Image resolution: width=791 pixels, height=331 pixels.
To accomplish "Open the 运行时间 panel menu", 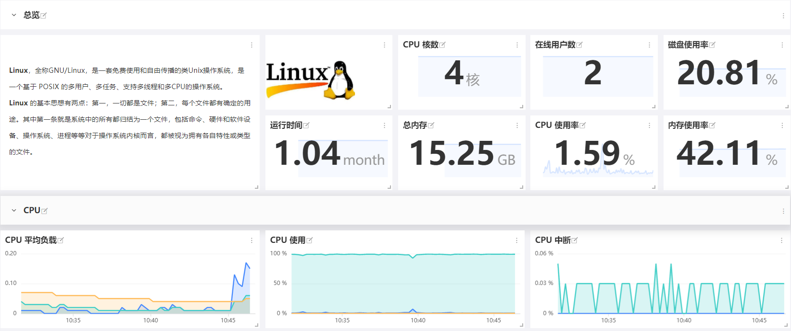I will pos(384,126).
